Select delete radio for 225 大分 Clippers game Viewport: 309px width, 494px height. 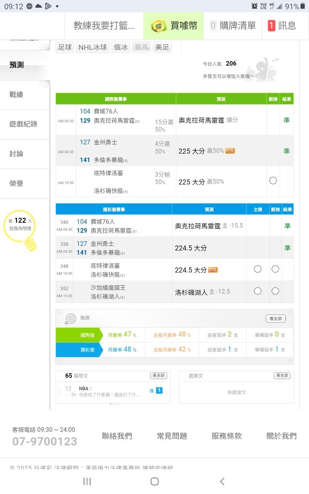tap(273, 181)
